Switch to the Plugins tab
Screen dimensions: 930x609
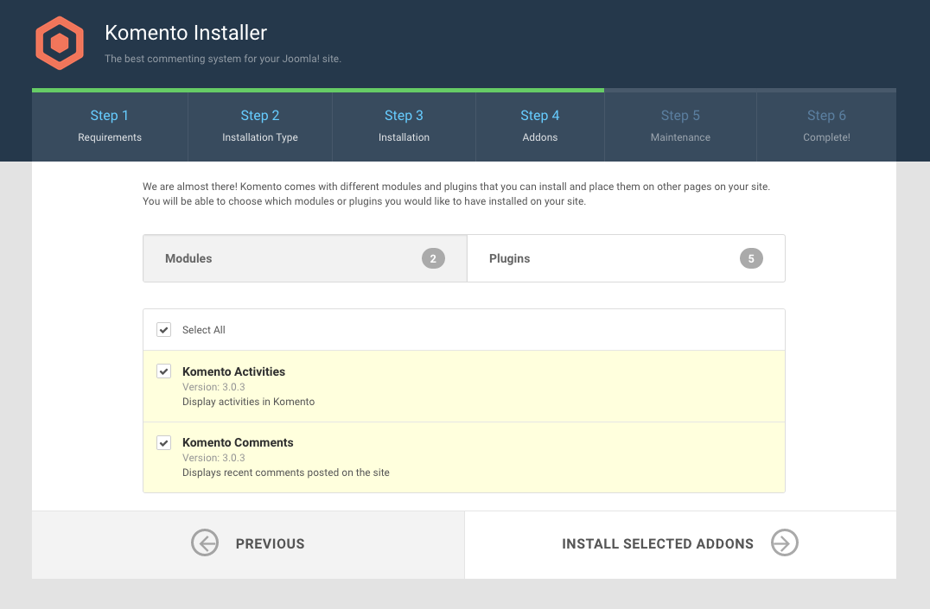tap(626, 258)
